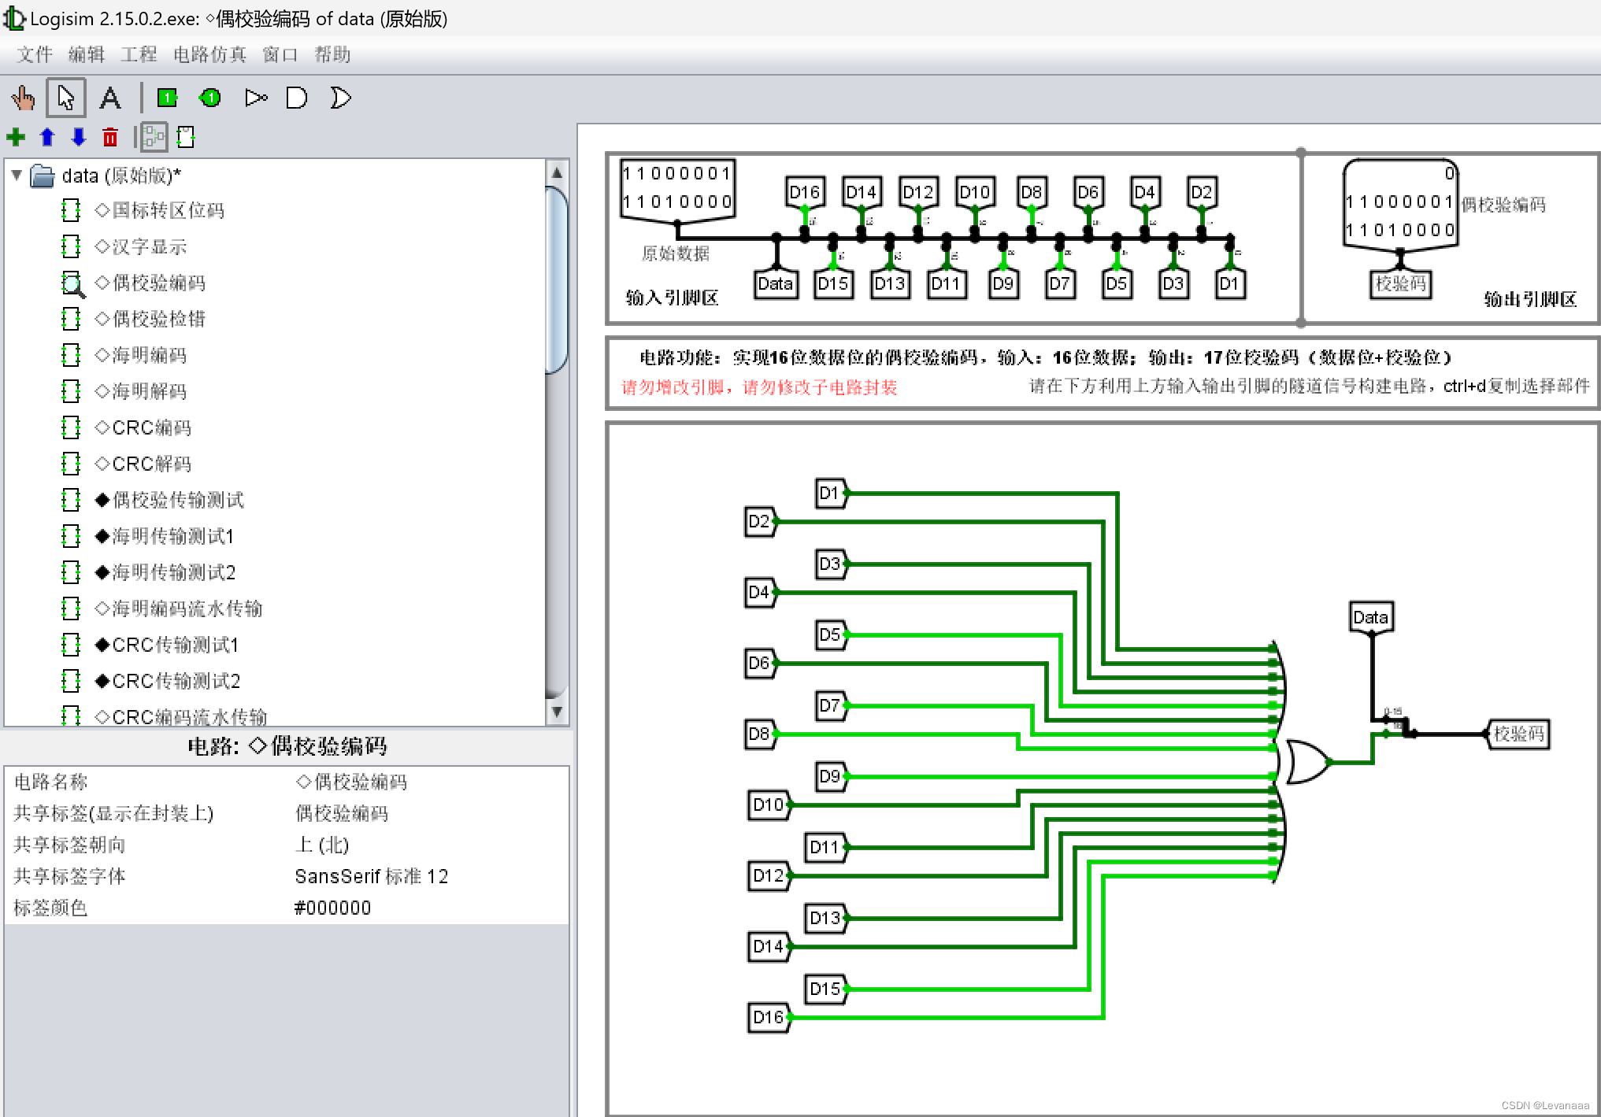Select the Text tool
The height and width of the screenshot is (1117, 1601).
[x=110, y=98]
